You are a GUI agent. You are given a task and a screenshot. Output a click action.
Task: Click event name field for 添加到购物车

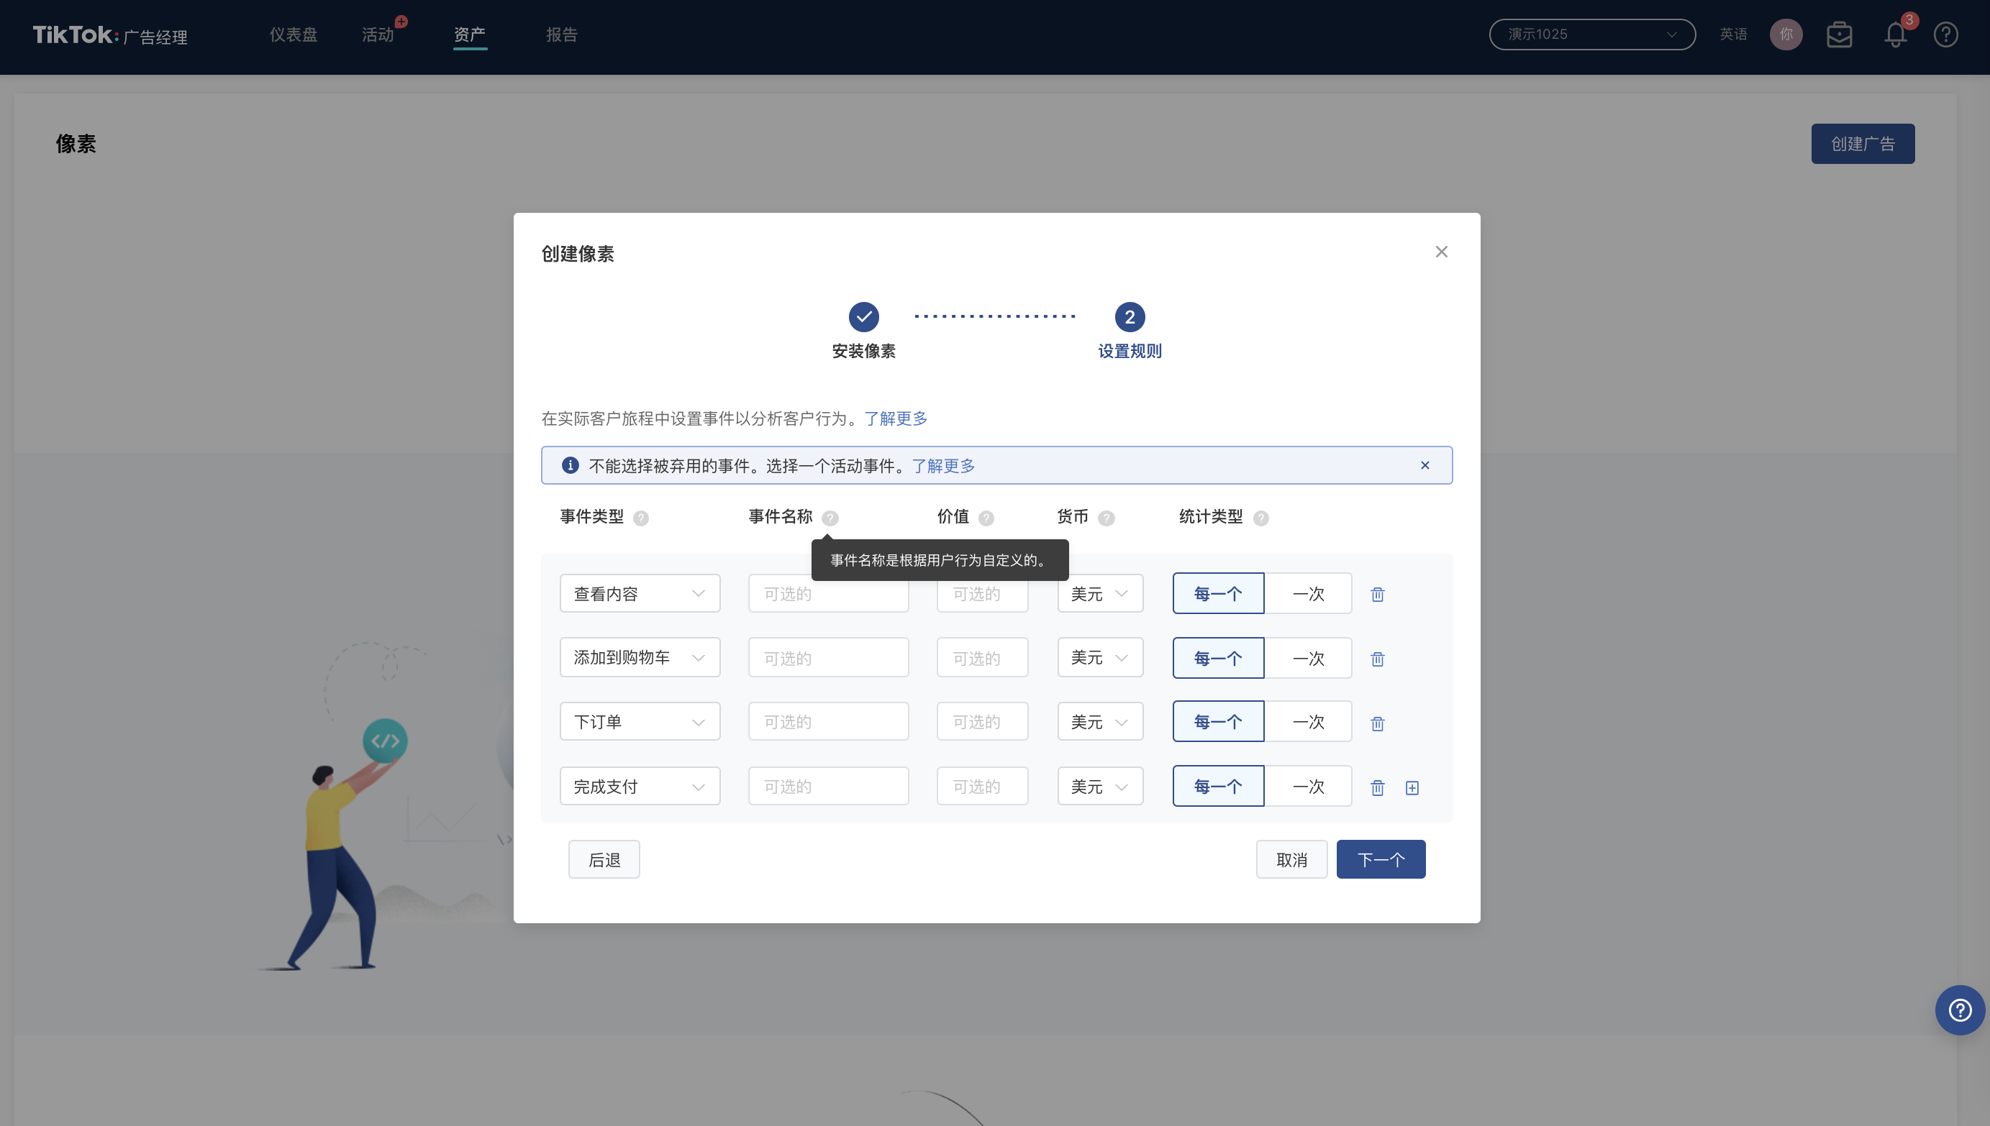click(828, 658)
